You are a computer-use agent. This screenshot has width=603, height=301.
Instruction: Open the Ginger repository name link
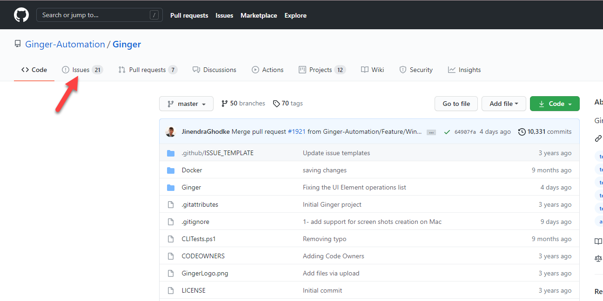127,44
